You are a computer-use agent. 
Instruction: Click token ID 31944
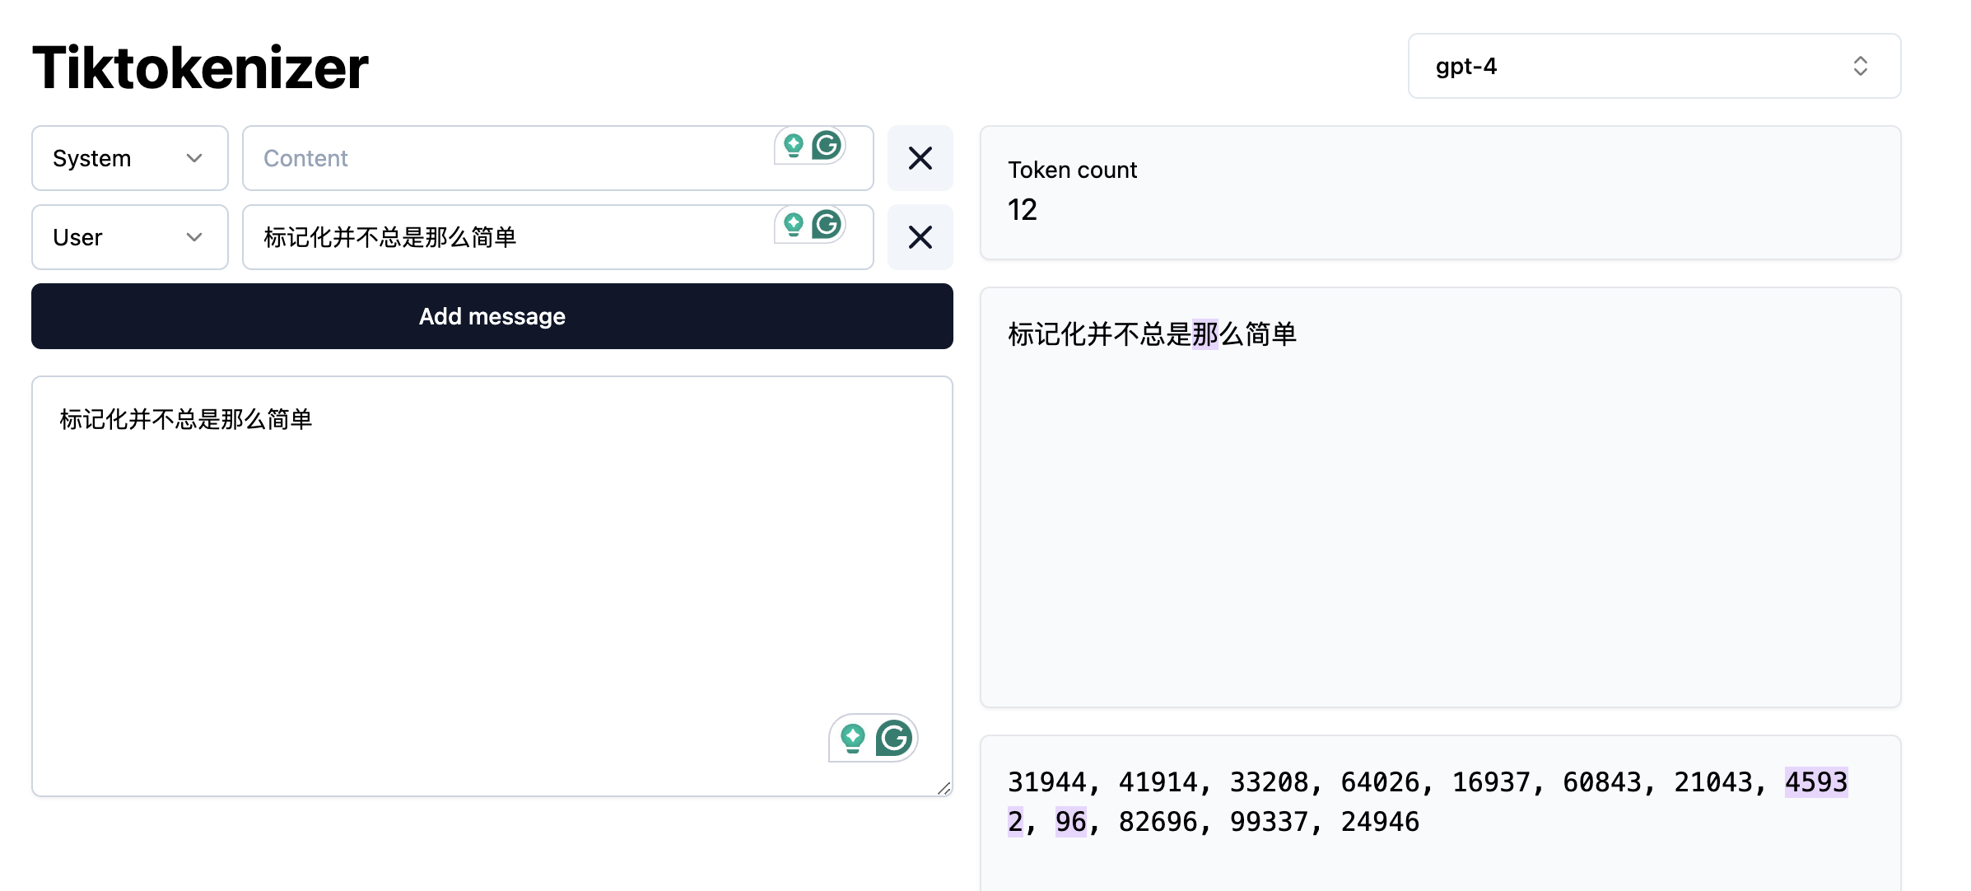point(1048,781)
